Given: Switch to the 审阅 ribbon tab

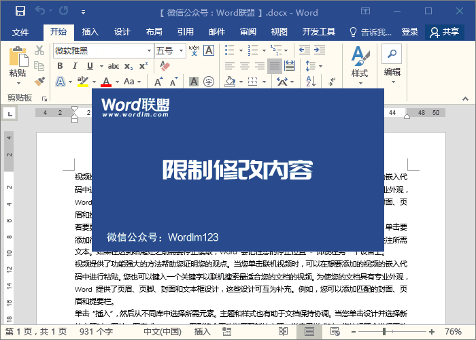Looking at the screenshot, I should tap(248, 32).
